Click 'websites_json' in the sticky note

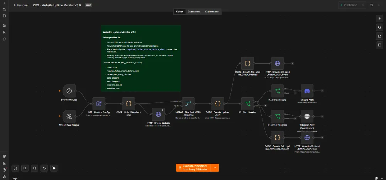(113, 88)
